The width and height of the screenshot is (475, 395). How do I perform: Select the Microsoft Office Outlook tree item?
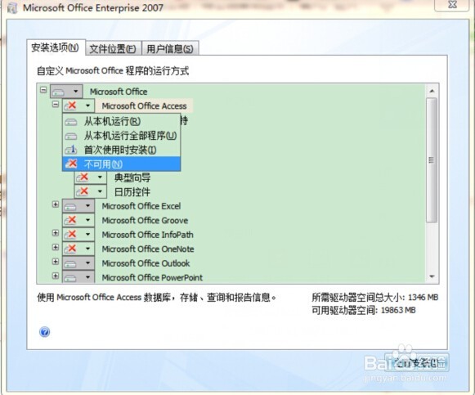pos(146,263)
